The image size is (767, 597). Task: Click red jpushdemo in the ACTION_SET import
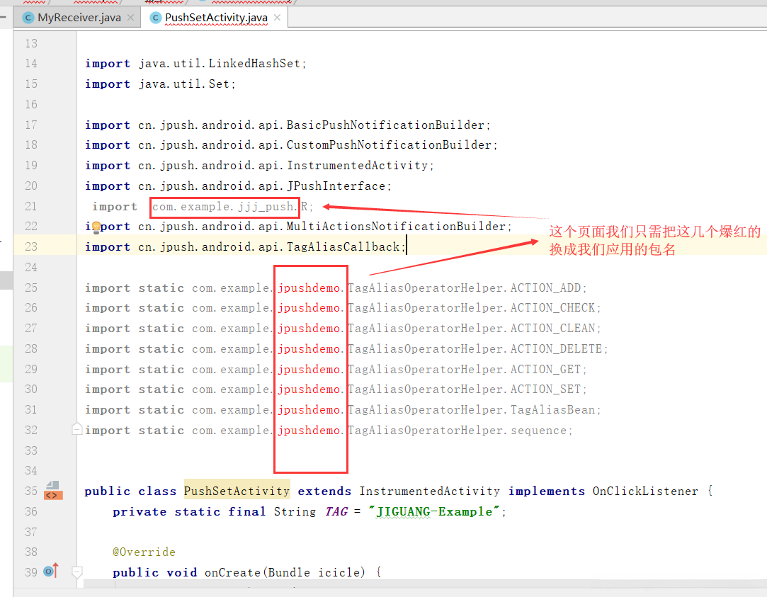click(x=309, y=390)
